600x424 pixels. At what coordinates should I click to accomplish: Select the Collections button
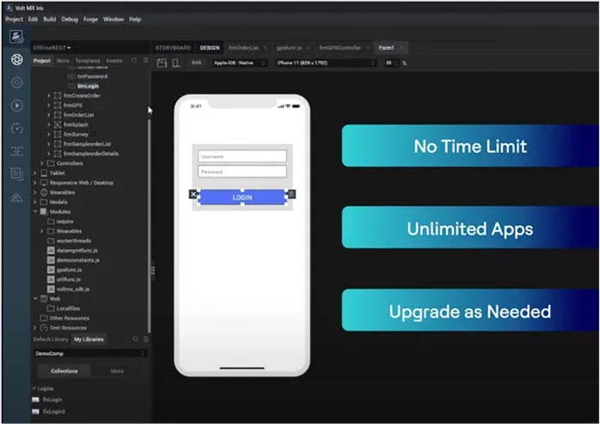[x=64, y=371]
